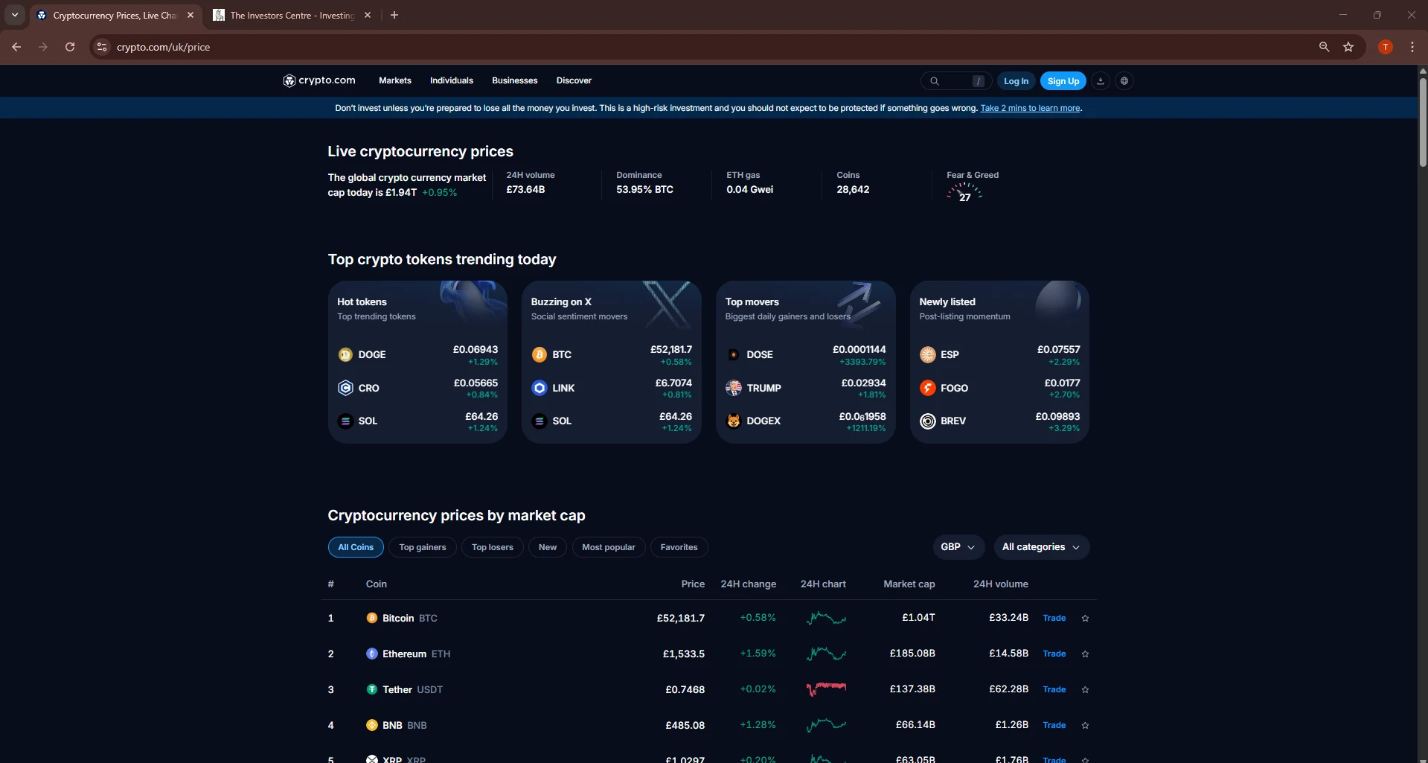
Task: Click the page vertical scrollbar thumb
Action: click(1423, 121)
